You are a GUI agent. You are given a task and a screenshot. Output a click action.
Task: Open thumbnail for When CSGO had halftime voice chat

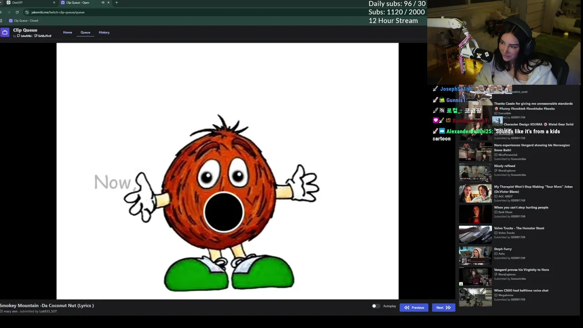click(x=475, y=297)
